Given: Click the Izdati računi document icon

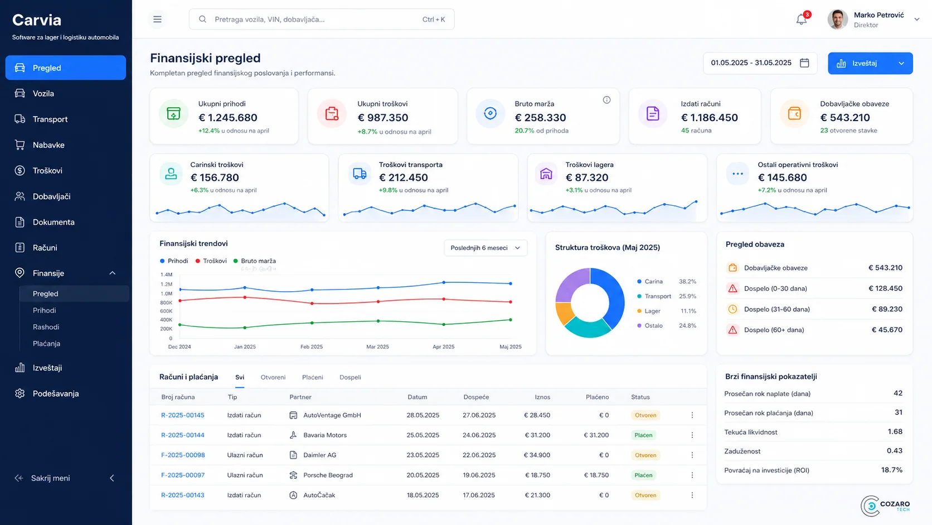Looking at the screenshot, I should (x=652, y=114).
